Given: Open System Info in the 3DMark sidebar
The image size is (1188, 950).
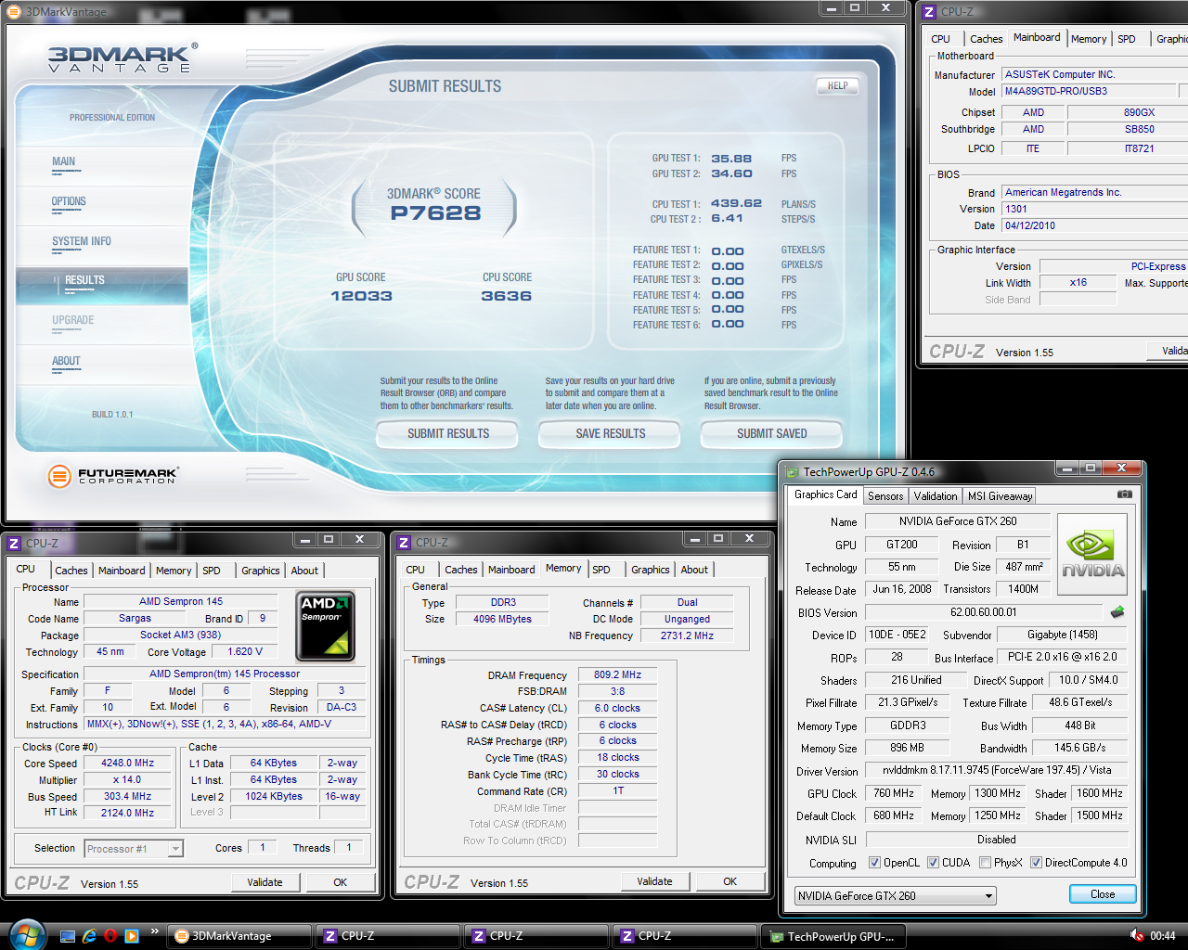Looking at the screenshot, I should click(x=82, y=241).
